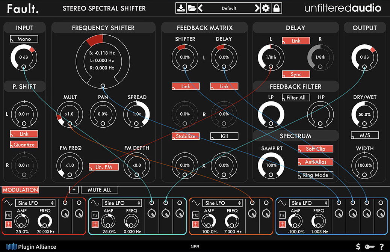Lock the preset with the padlock icon
Viewport: 390px width, 252px height.
click(x=276, y=8)
